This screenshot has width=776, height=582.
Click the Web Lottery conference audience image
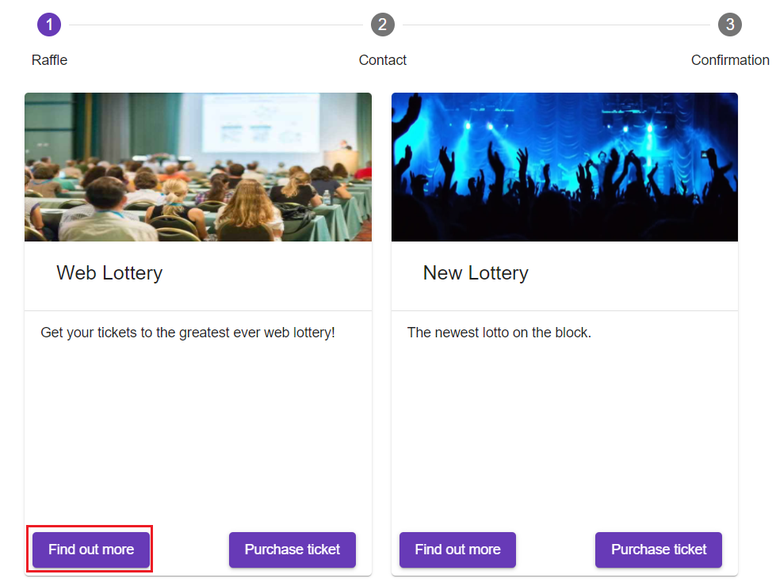click(198, 167)
